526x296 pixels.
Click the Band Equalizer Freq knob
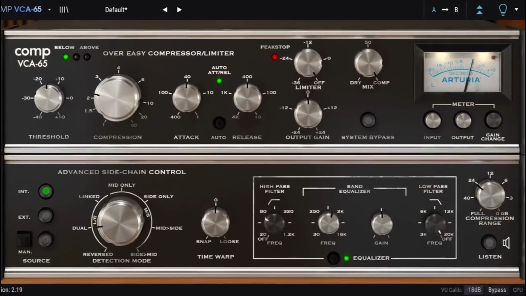click(328, 223)
